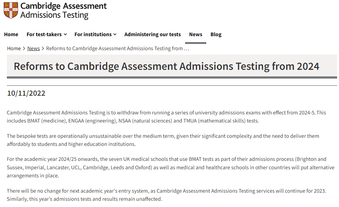Screen dimensions: 339x207
Task: Click the paragraph listing seven UK medical schools
Action: pyautogui.click(x=170, y=167)
